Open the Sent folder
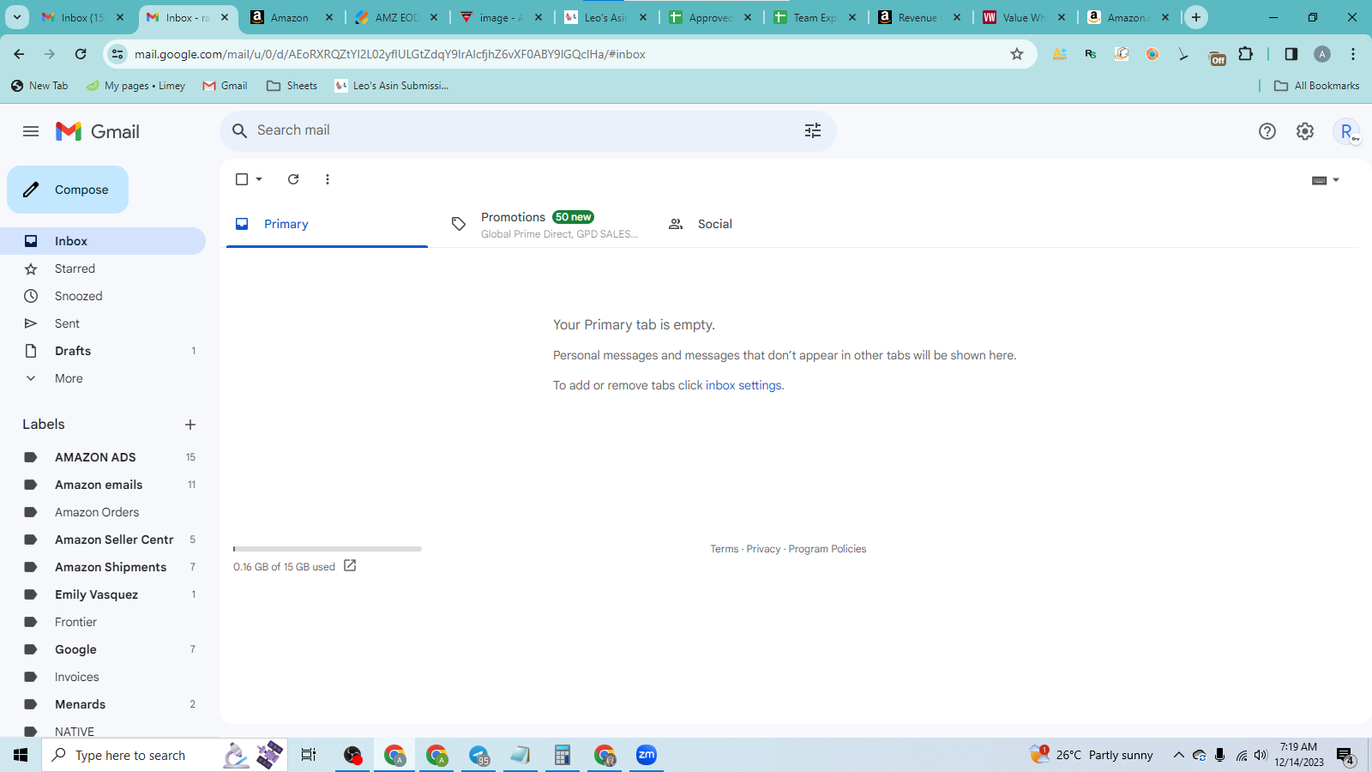 click(x=103, y=323)
